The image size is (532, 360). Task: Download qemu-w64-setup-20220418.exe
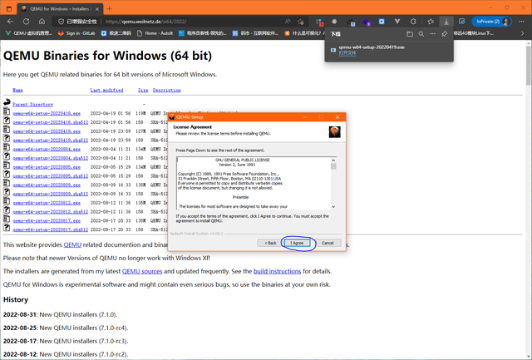[x=47, y=113]
